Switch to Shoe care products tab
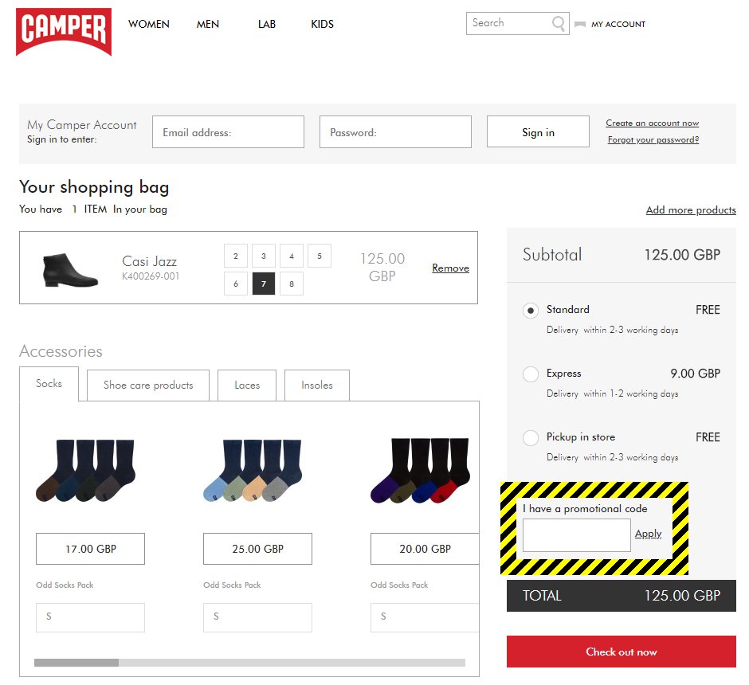 coord(148,386)
